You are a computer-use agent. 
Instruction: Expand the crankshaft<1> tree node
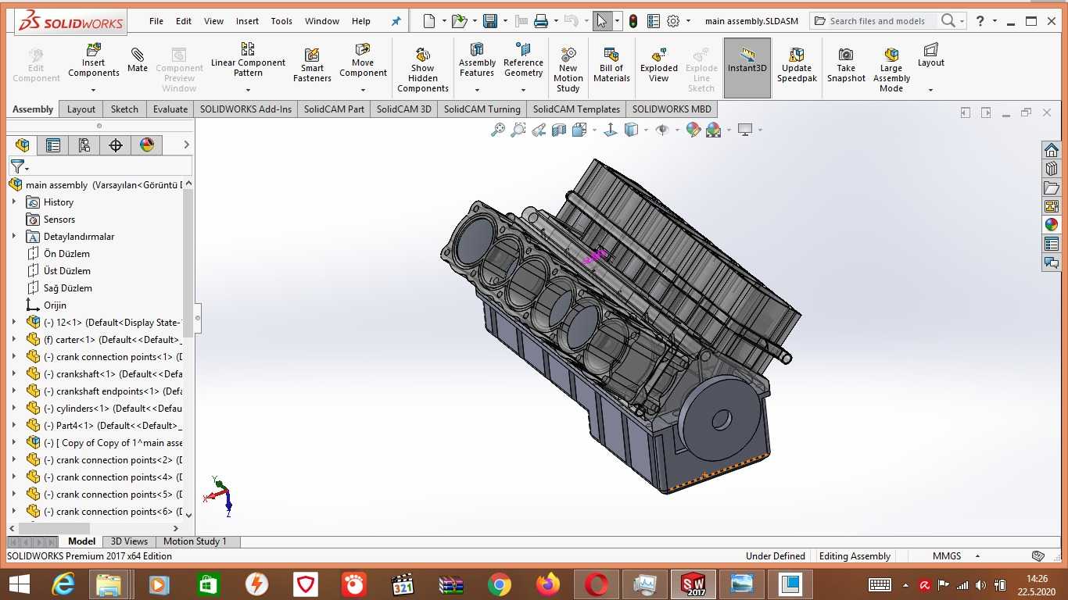(13, 374)
